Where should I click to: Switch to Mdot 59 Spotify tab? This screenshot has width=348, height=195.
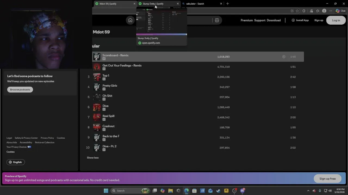(115, 4)
